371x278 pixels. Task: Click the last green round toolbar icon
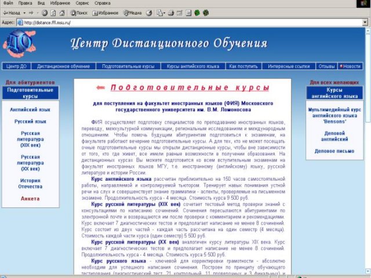206,13
